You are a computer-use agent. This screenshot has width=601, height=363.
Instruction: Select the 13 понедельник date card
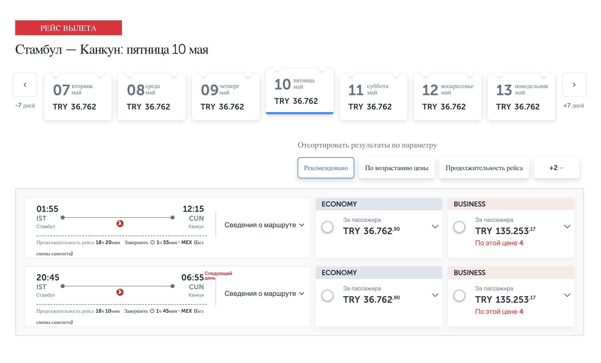(521, 97)
